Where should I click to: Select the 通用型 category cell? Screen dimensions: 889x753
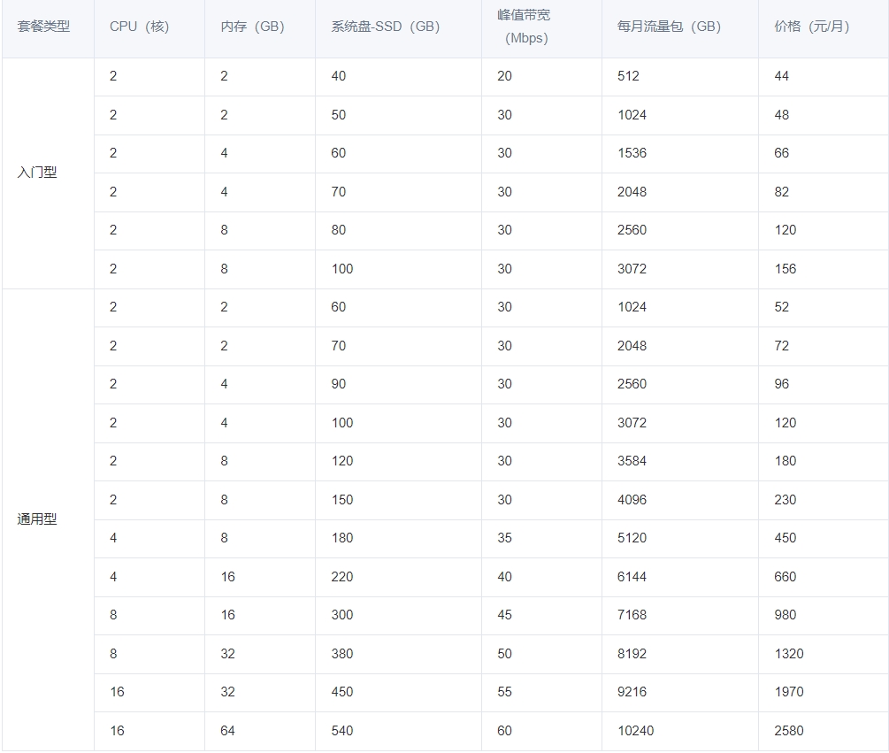click(48, 519)
